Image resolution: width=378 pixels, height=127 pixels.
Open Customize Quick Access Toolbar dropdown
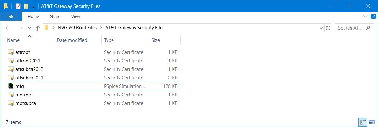(x=33, y=7)
